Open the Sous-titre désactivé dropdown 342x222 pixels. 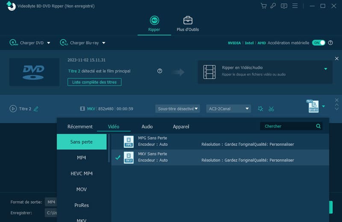coord(178,109)
